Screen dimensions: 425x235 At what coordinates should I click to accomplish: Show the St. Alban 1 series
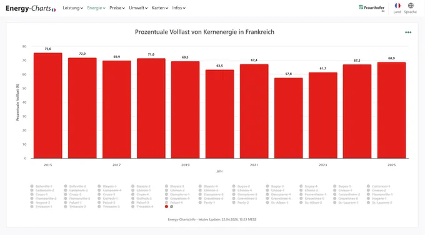click(x=277, y=202)
